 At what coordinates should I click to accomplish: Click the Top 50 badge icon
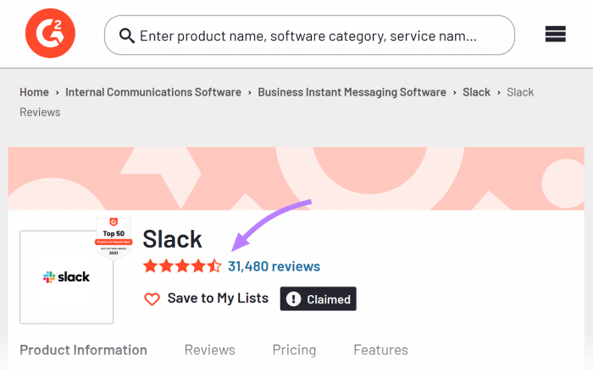[114, 237]
